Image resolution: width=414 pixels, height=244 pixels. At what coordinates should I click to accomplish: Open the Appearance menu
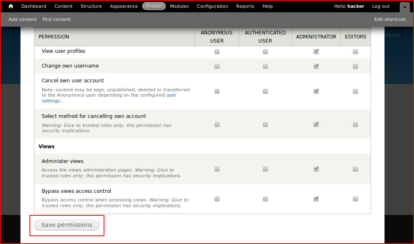click(x=124, y=6)
